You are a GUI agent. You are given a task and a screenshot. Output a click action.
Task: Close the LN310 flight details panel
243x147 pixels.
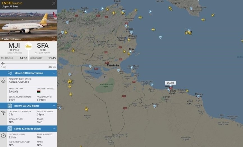tap(54, 3)
